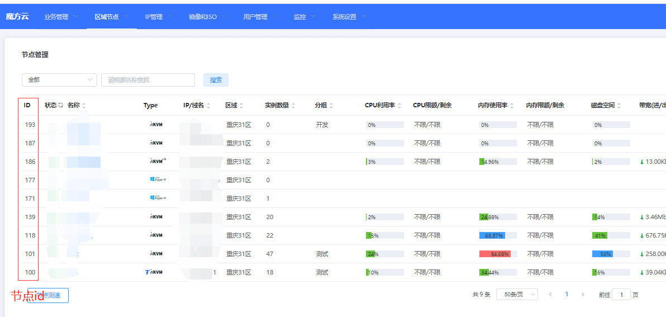Click the KVM type icon in row 101
666x317 pixels.
click(156, 254)
